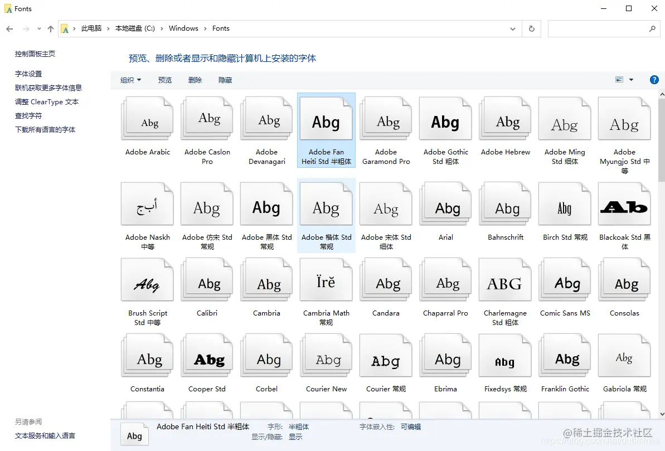The image size is (665, 451).
Task: Select the Candara font icon
Action: pos(386,280)
